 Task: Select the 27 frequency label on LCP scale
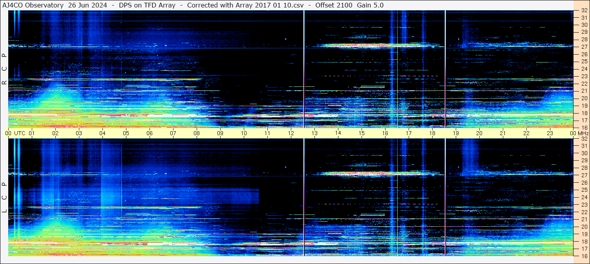click(x=584, y=175)
